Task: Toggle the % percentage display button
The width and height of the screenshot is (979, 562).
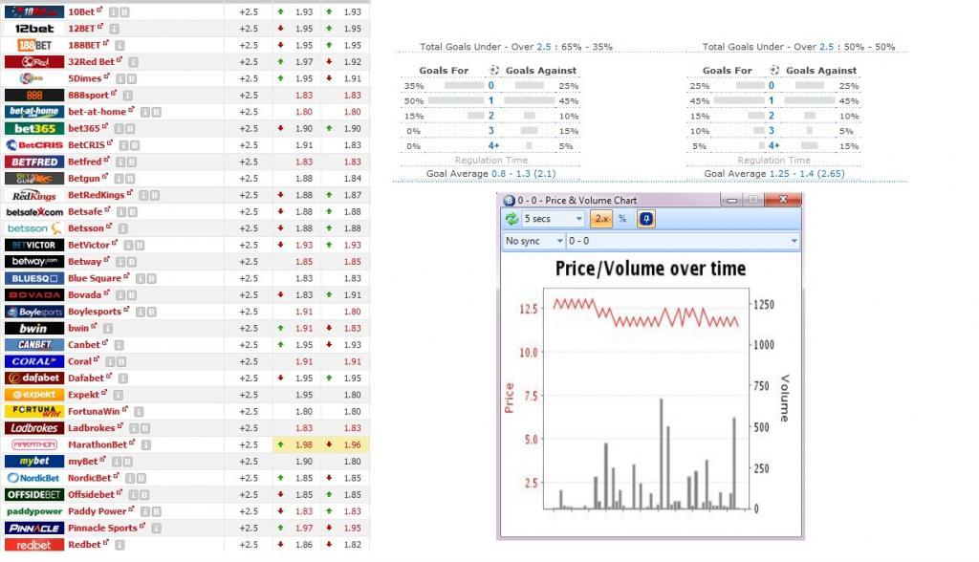Action: pos(622,219)
